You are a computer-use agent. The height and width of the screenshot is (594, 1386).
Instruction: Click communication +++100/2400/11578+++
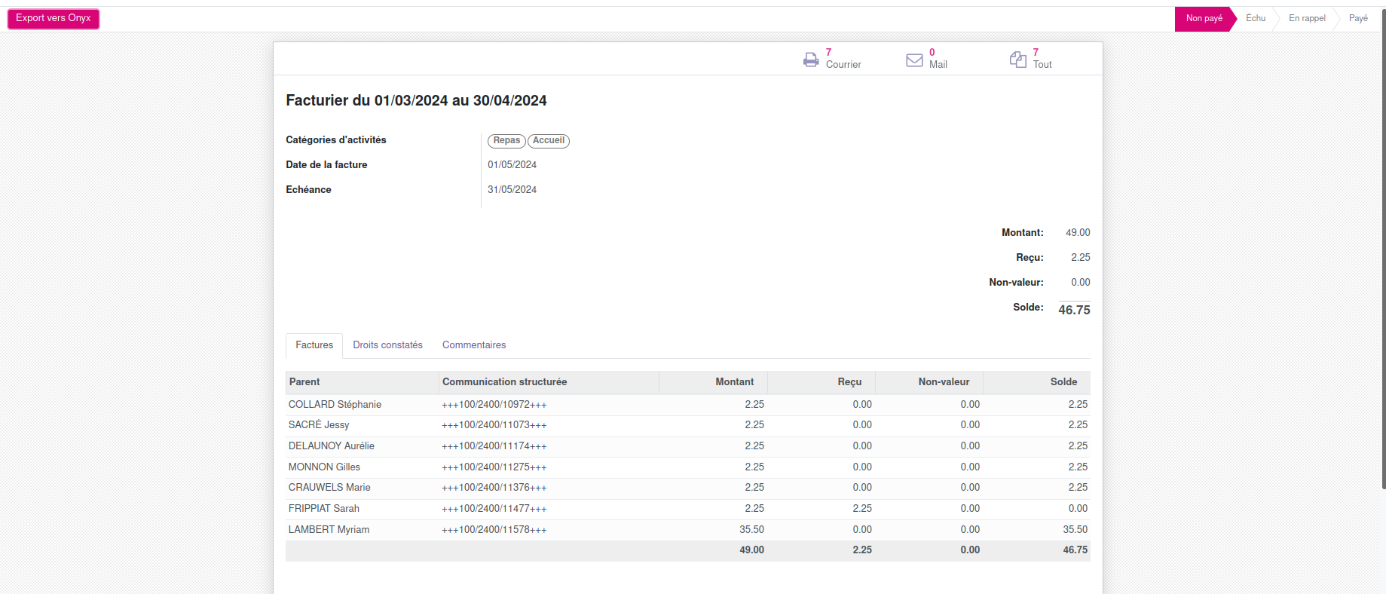494,530
